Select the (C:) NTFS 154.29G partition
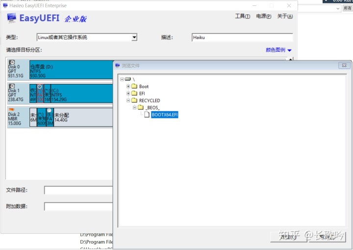 coord(82,94)
